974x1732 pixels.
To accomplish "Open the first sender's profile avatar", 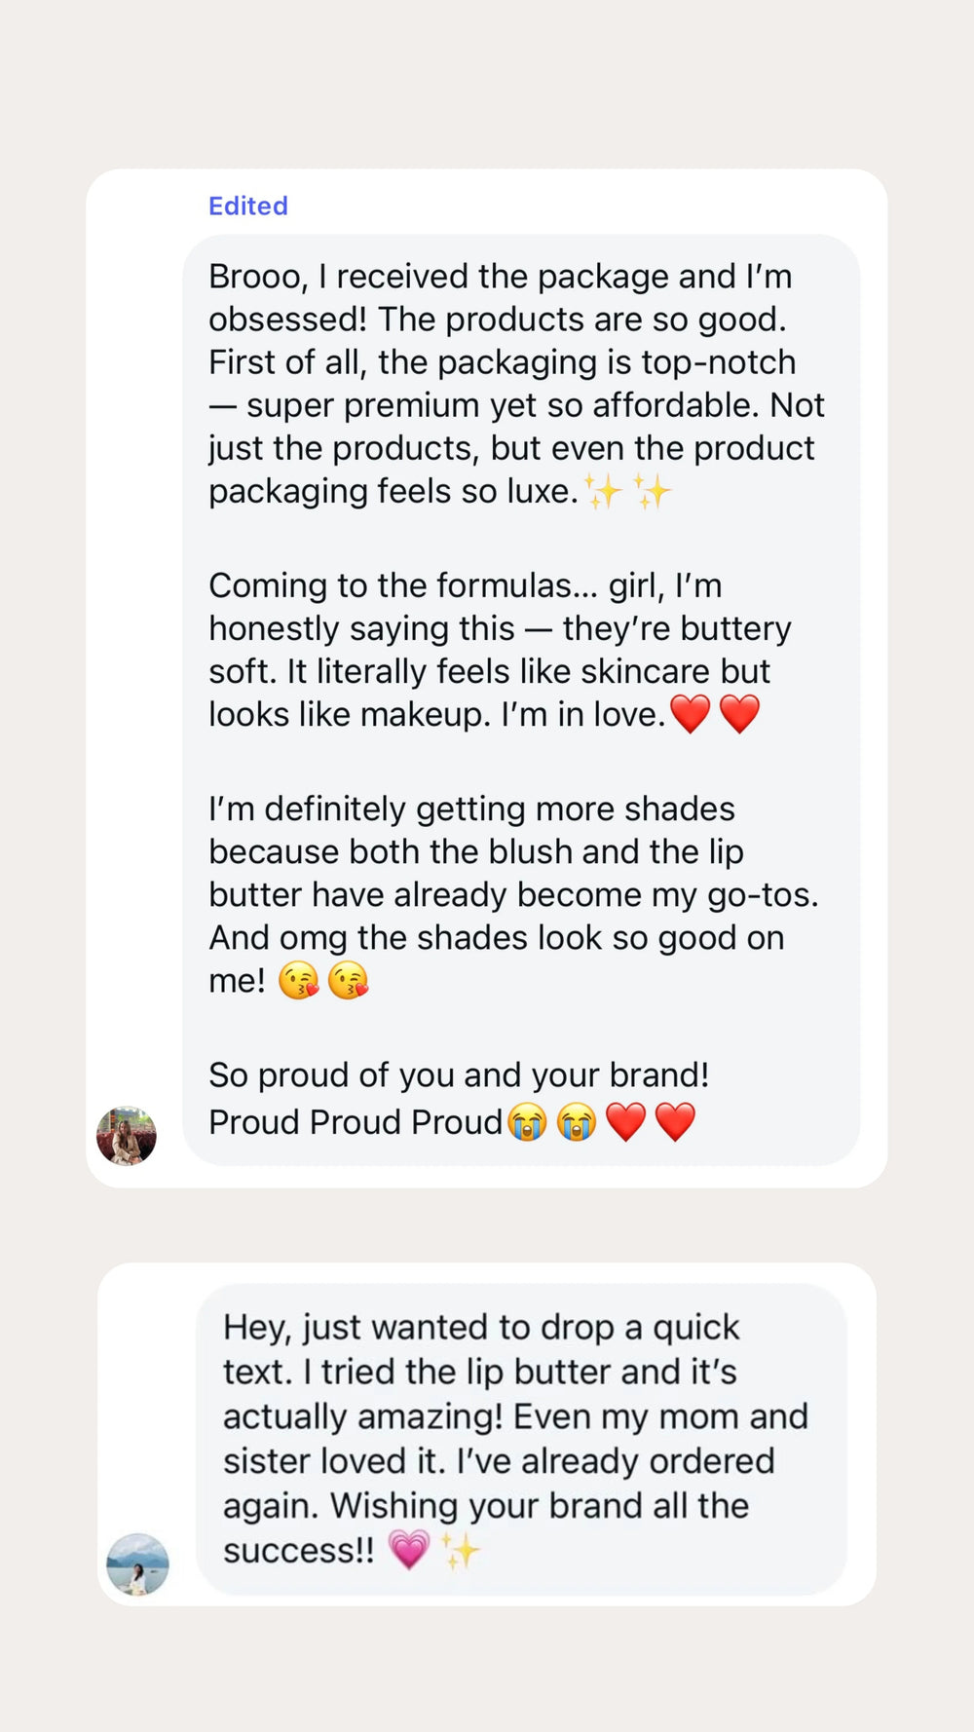I will tap(127, 1136).
